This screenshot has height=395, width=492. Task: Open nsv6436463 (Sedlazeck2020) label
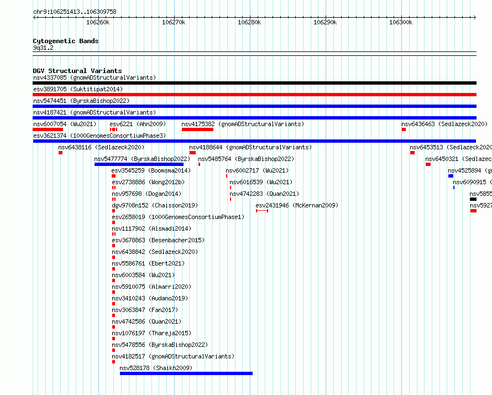444,124
